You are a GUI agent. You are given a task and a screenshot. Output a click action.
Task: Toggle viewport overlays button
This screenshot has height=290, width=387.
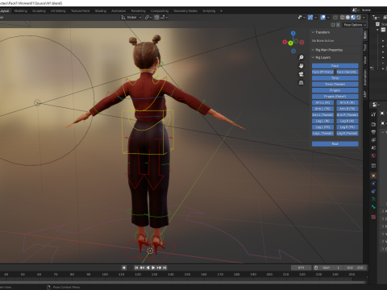pyautogui.click(x=322, y=18)
